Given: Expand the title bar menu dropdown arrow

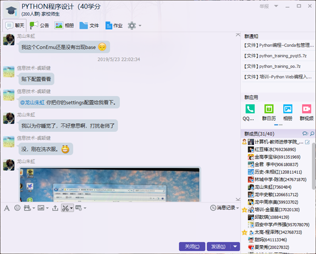Looking at the screenshot, I should point(276,6).
